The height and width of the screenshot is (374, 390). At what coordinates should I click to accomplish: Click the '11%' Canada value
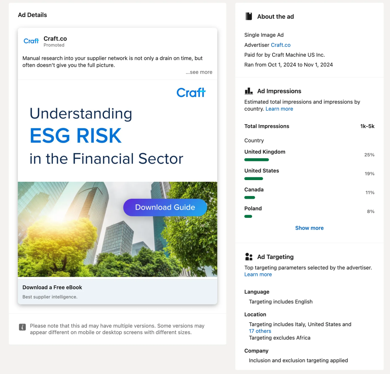point(370,193)
